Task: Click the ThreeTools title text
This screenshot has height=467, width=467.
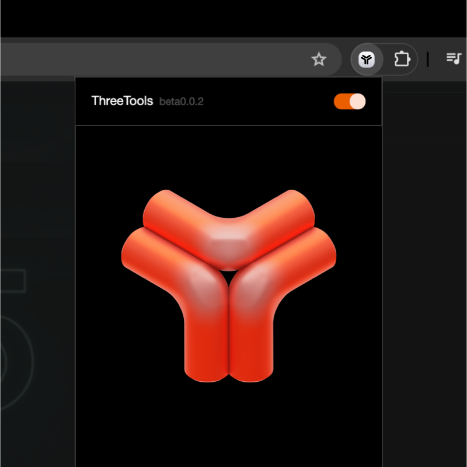Action: pyautogui.click(x=122, y=101)
